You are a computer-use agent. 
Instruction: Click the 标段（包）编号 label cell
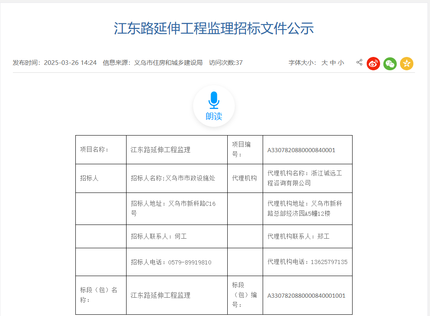pos(245,295)
